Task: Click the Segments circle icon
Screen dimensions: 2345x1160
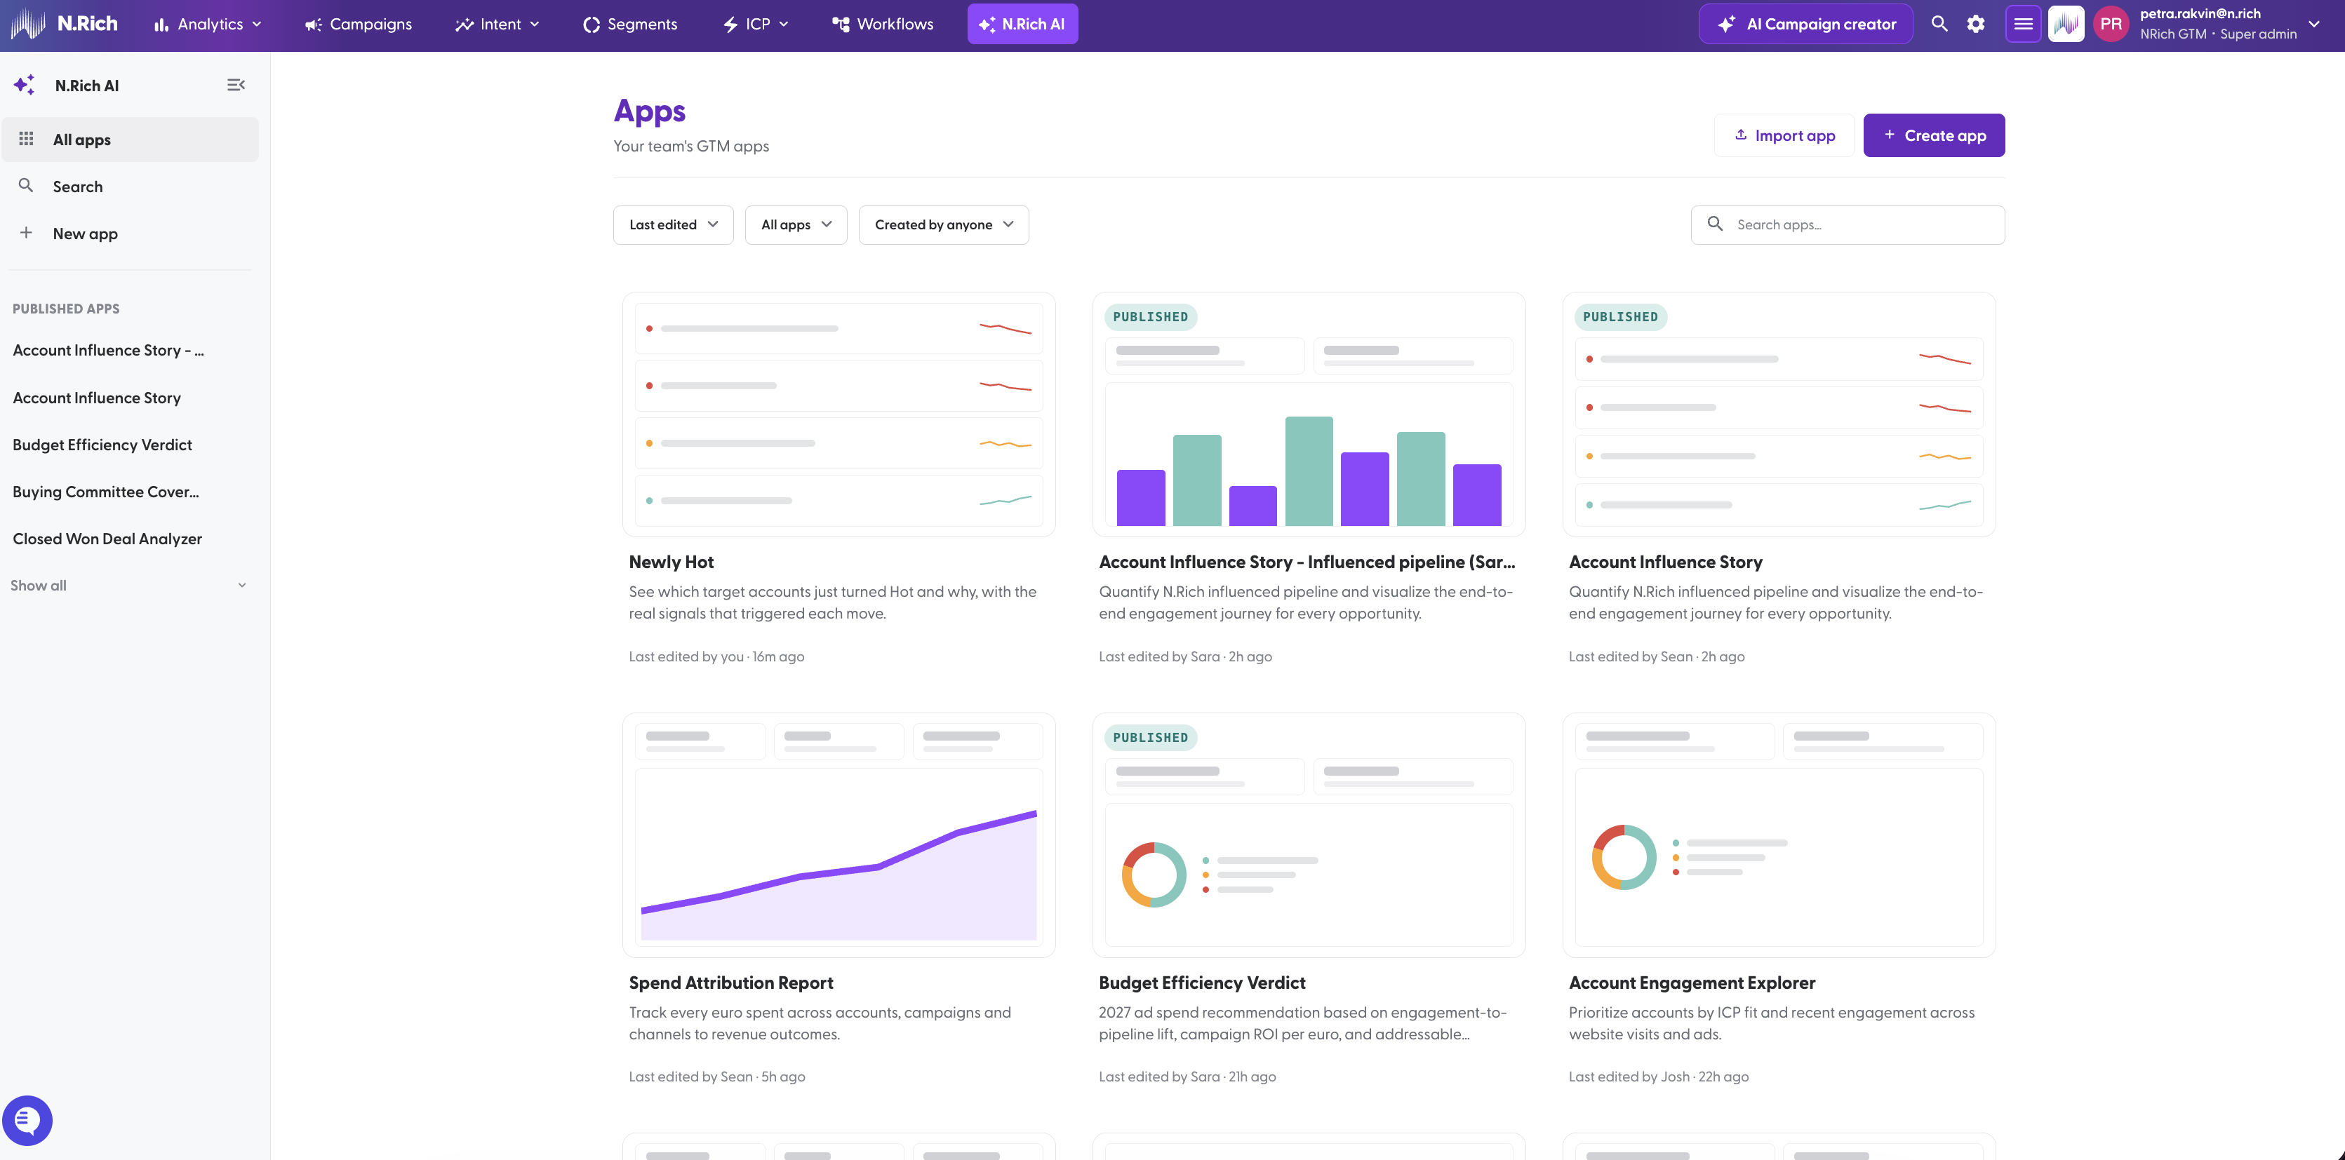Action: click(x=592, y=25)
